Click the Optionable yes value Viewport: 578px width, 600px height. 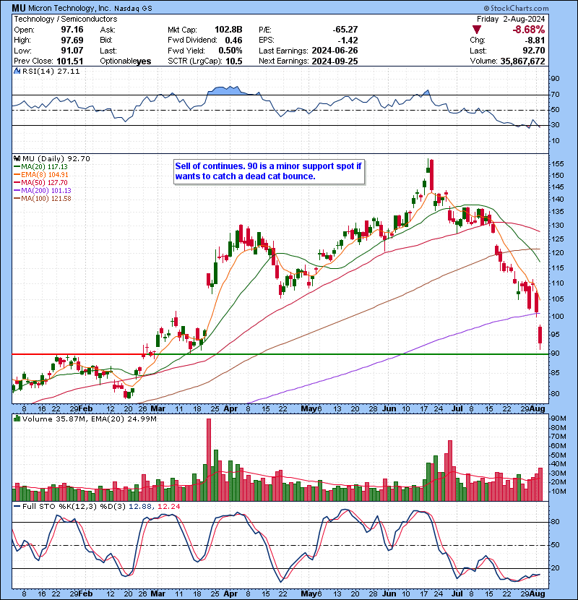tap(144, 61)
